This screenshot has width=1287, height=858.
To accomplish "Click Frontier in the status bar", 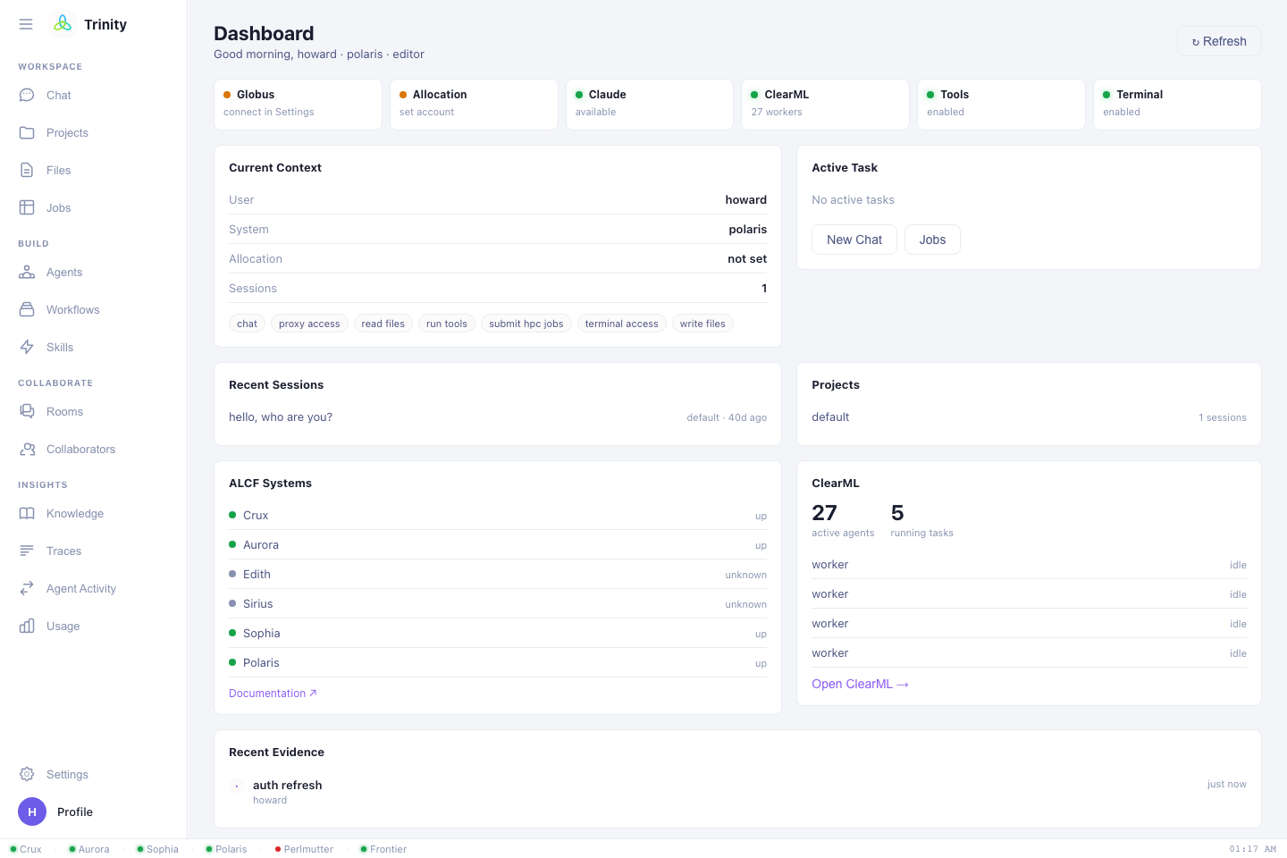I will [x=383, y=849].
